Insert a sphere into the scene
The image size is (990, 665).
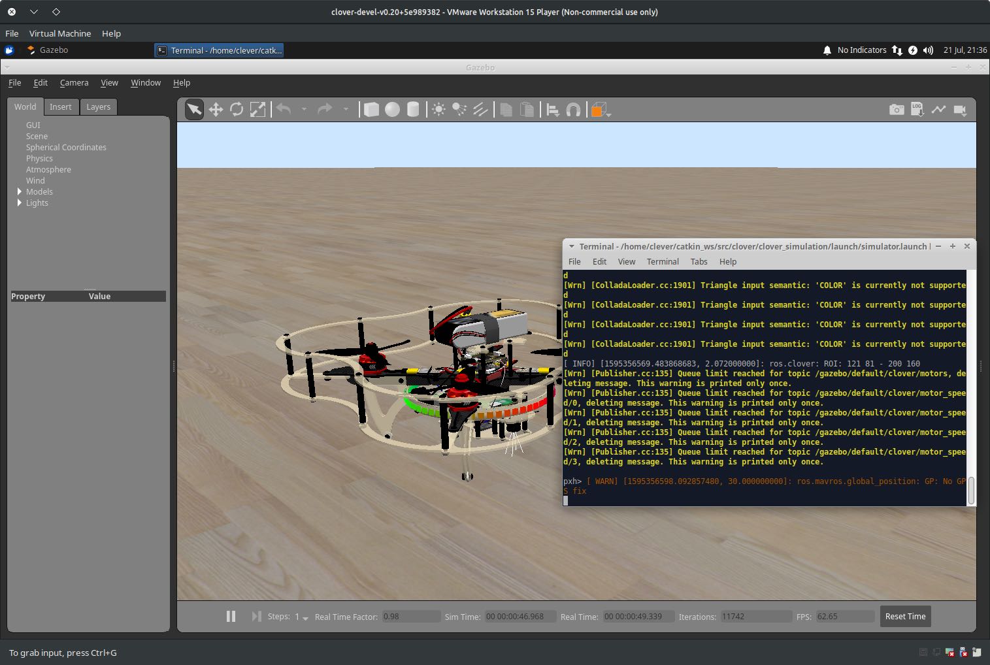click(392, 109)
